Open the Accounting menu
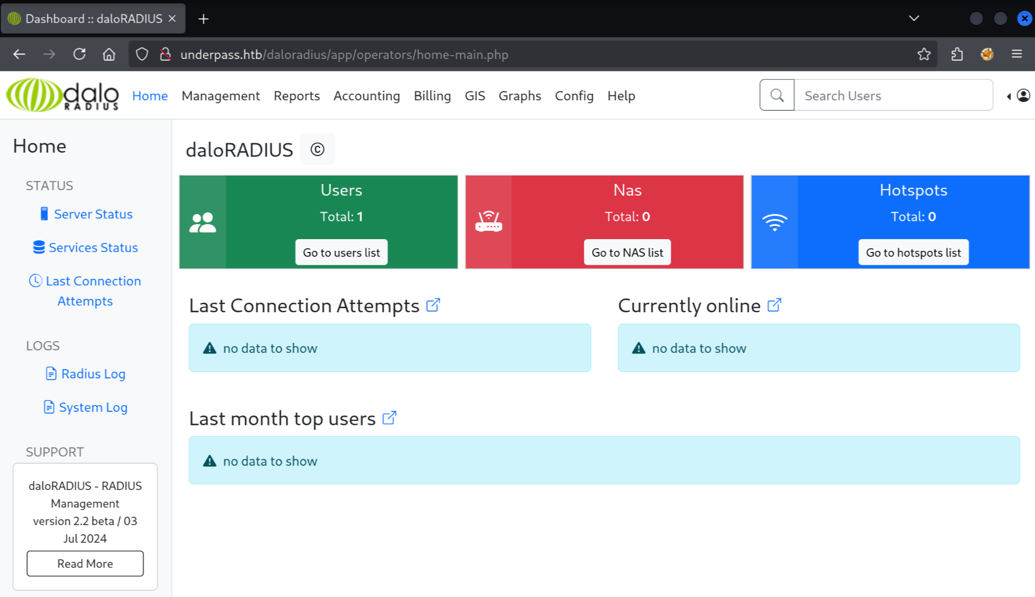 click(367, 95)
